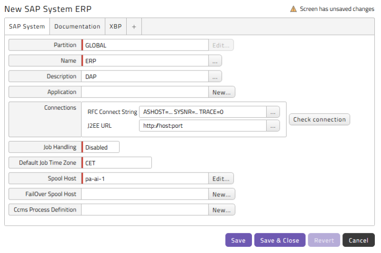This screenshot has width=381, height=253.
Task: Open the Job Handling dropdown showing Disabled
Action: (x=100, y=147)
